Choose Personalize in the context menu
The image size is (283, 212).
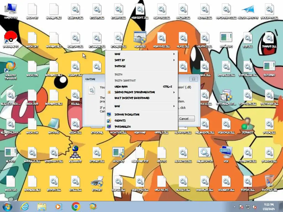[x=142, y=126]
